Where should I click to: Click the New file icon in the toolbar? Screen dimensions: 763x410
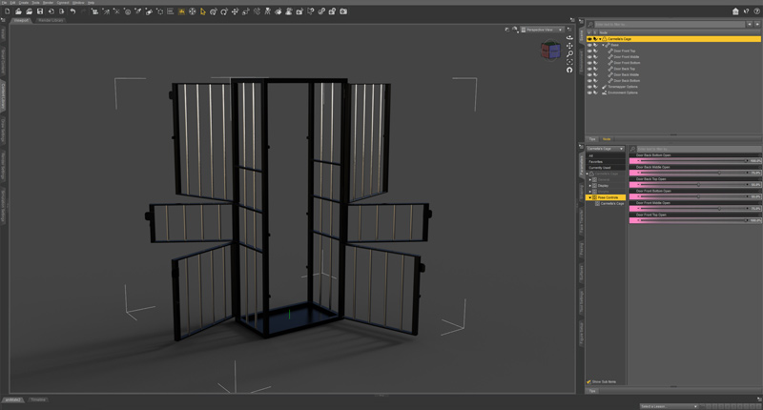pyautogui.click(x=8, y=11)
